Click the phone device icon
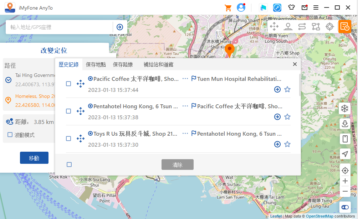358x219 pixels. 345,139
